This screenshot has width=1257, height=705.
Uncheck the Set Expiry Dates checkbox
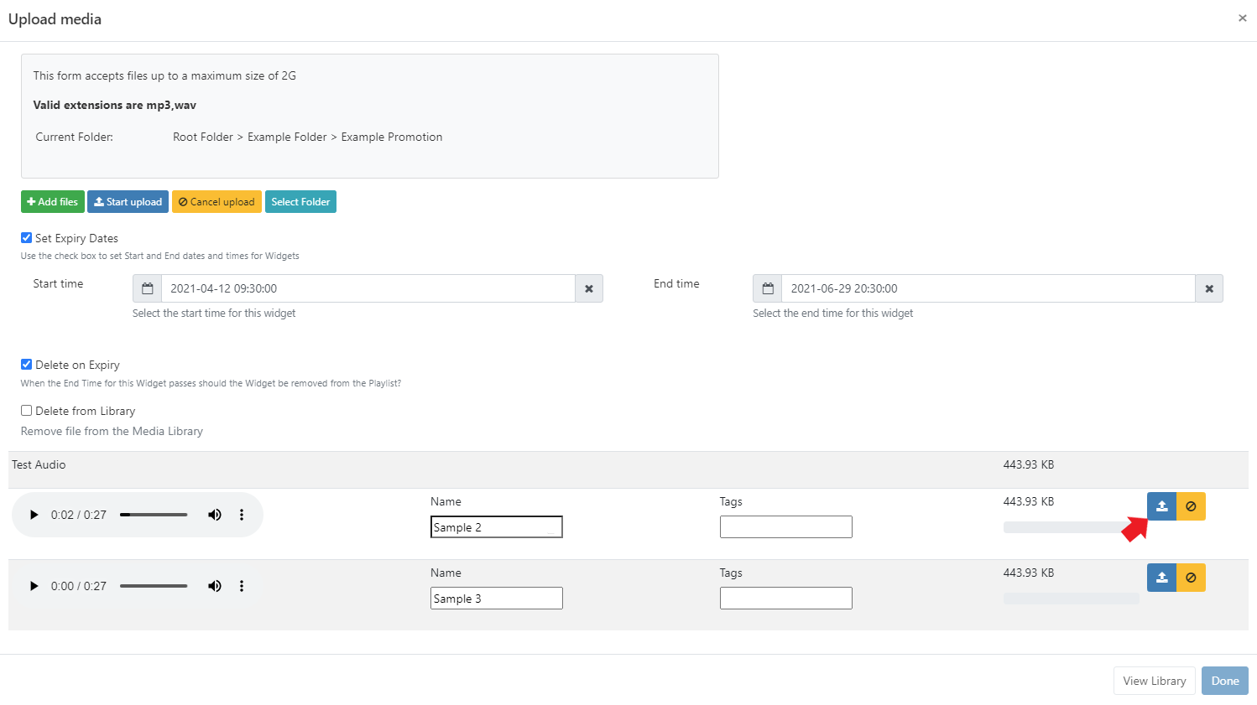click(27, 238)
